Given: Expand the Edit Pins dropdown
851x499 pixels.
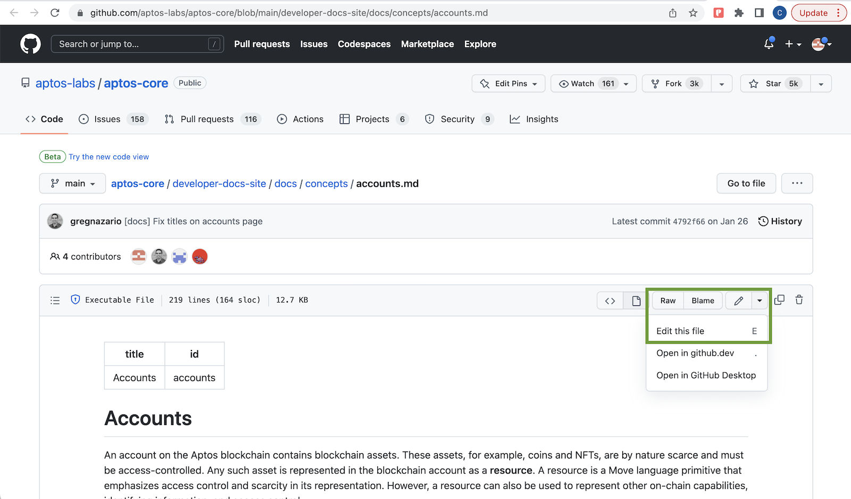Looking at the screenshot, I should point(508,84).
